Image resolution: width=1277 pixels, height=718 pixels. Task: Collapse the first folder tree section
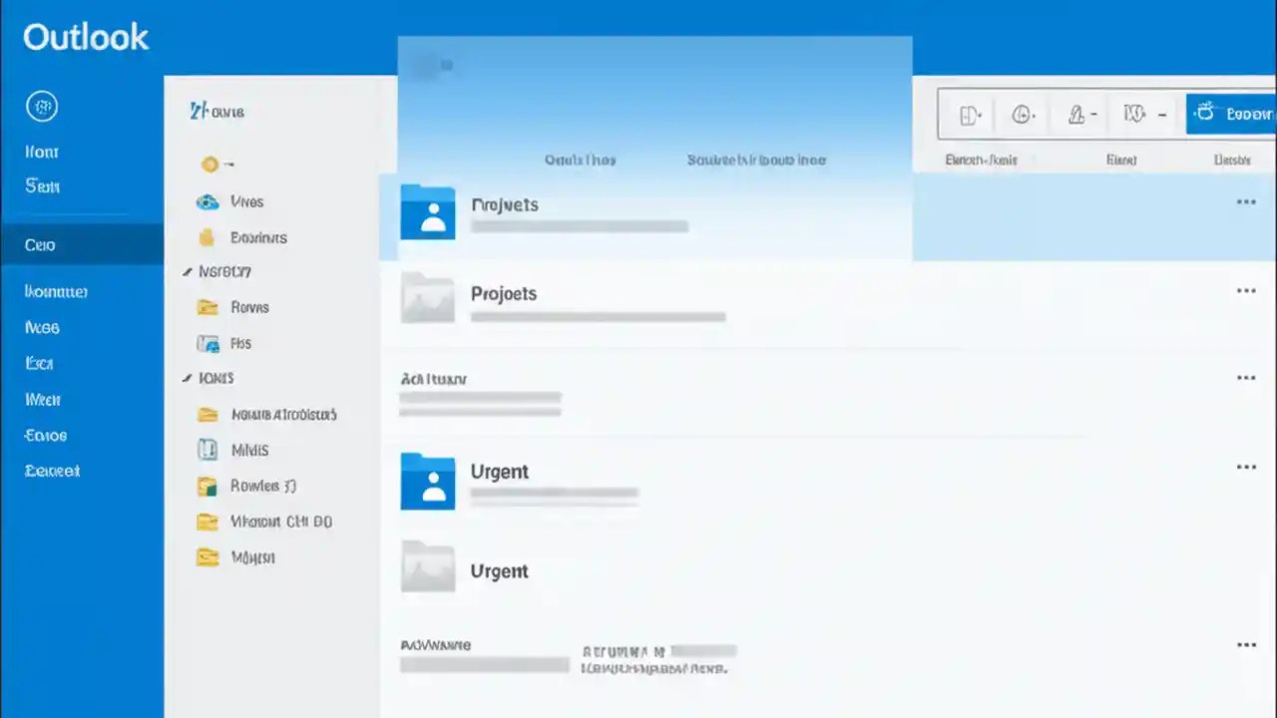pos(187,270)
